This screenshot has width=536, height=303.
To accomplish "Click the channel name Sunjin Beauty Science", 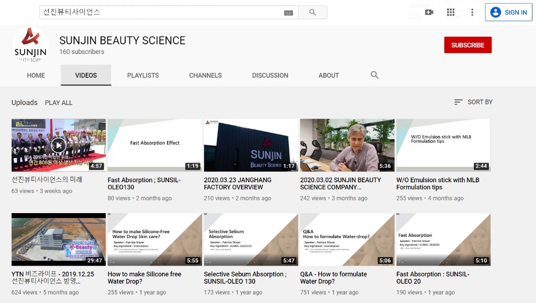I will pyautogui.click(x=122, y=40).
